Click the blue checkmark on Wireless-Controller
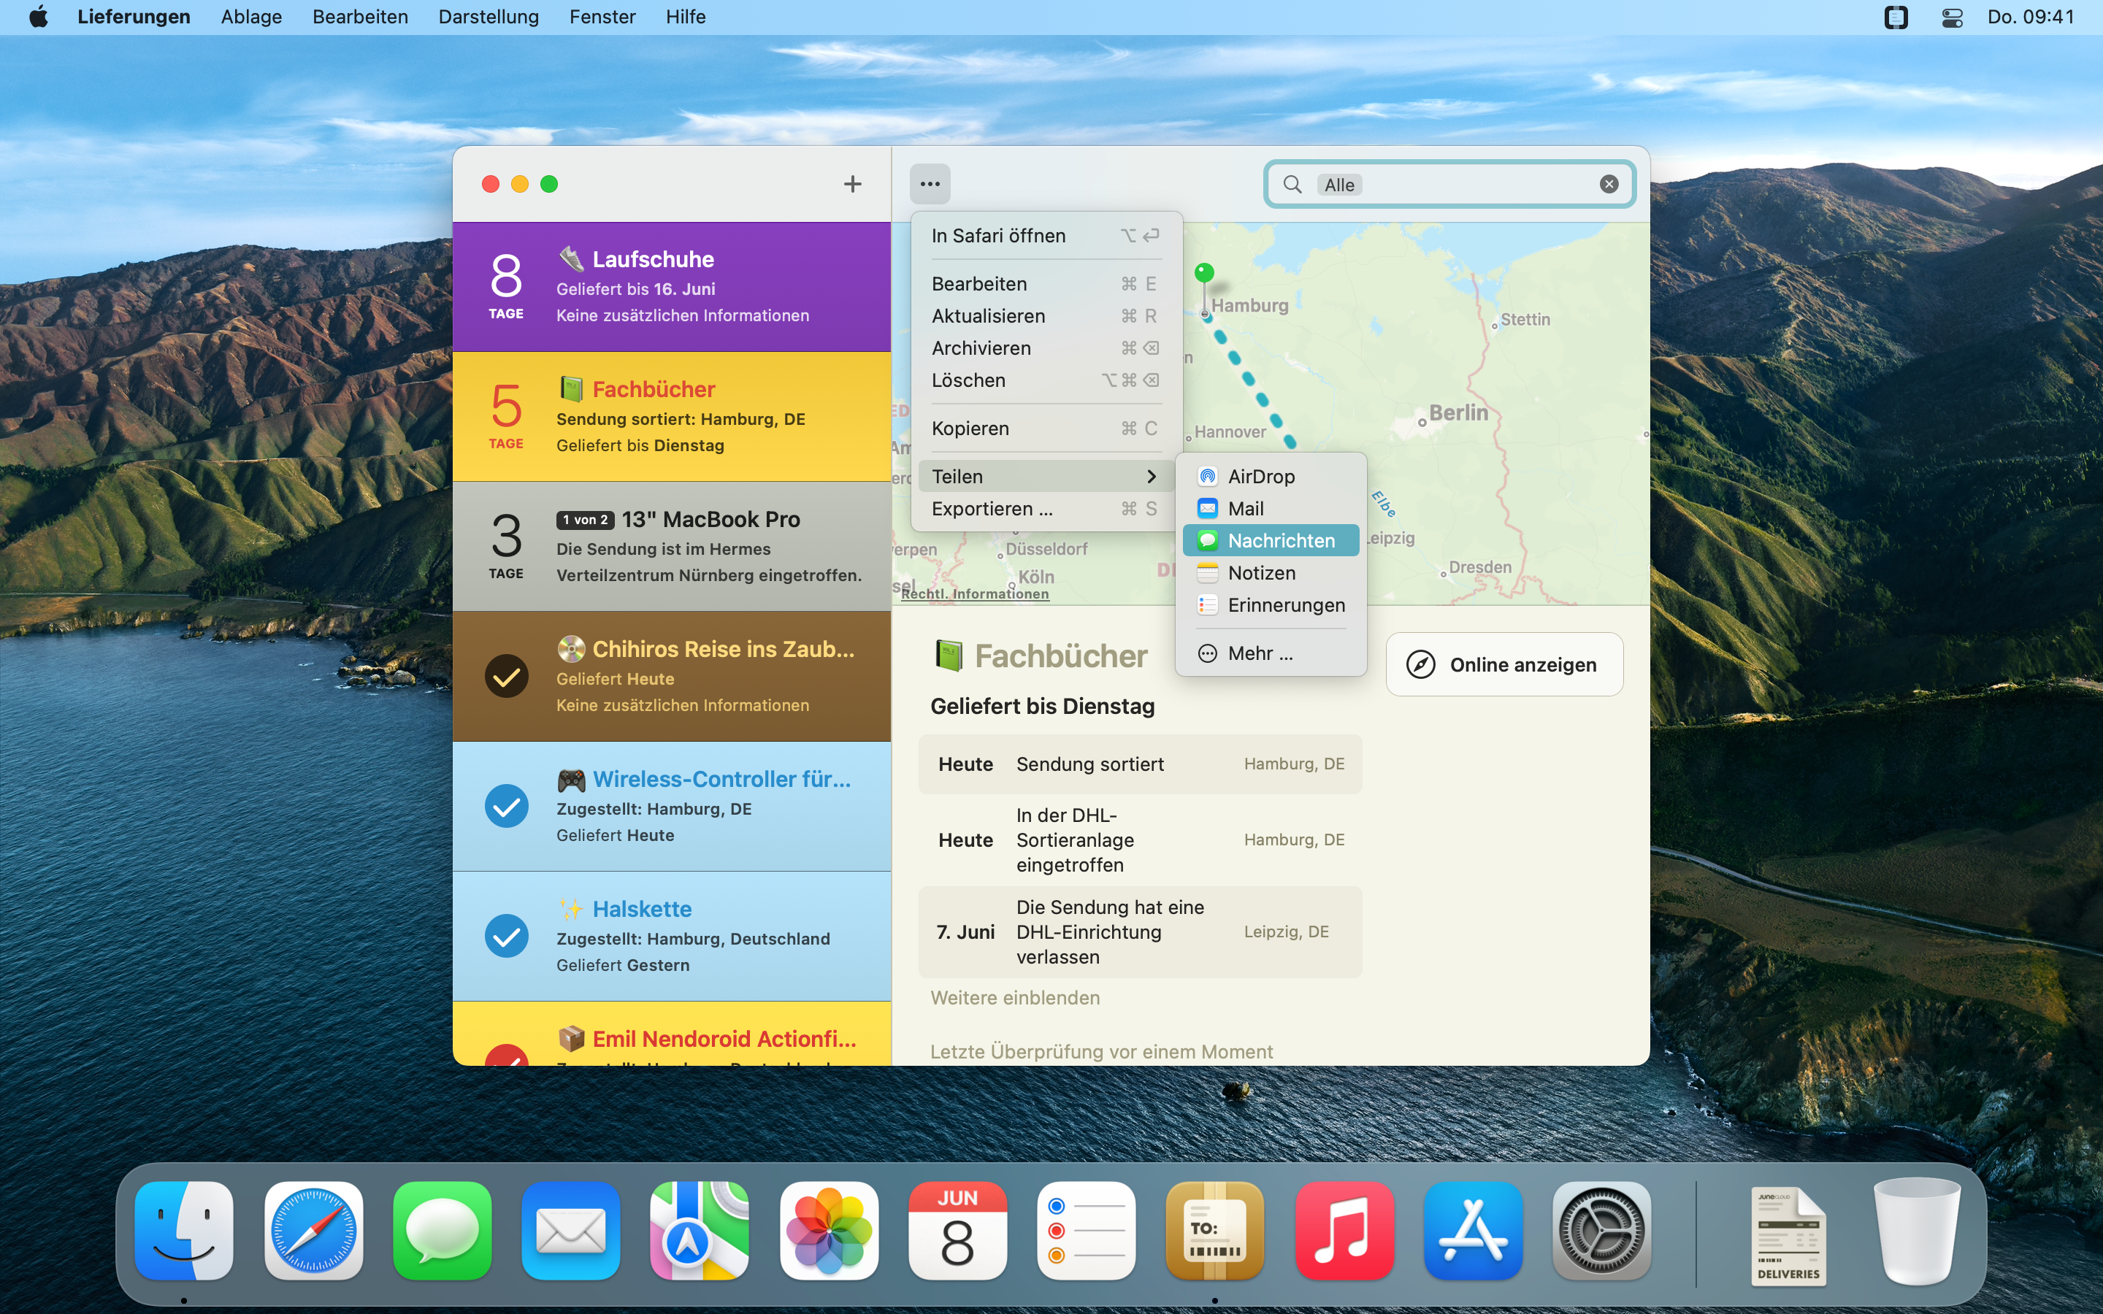Screen dimensions: 2103x1314 (506, 807)
